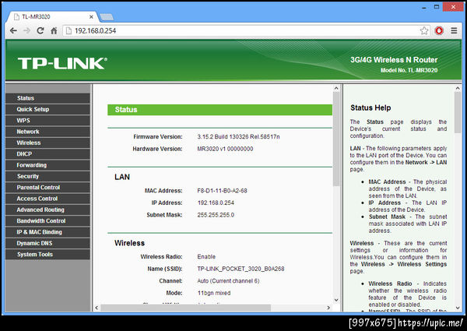The height and width of the screenshot is (331, 467).
Task: Open the Security sidebar menu
Action: pyautogui.click(x=47, y=176)
